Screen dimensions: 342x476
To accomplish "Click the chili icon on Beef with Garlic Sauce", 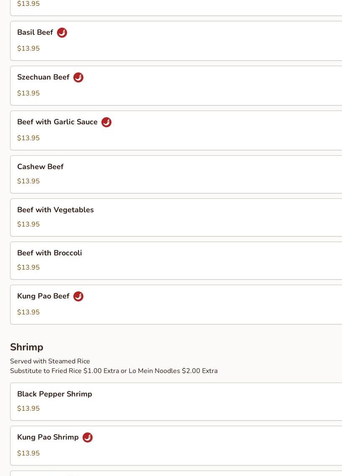I will tap(106, 122).
